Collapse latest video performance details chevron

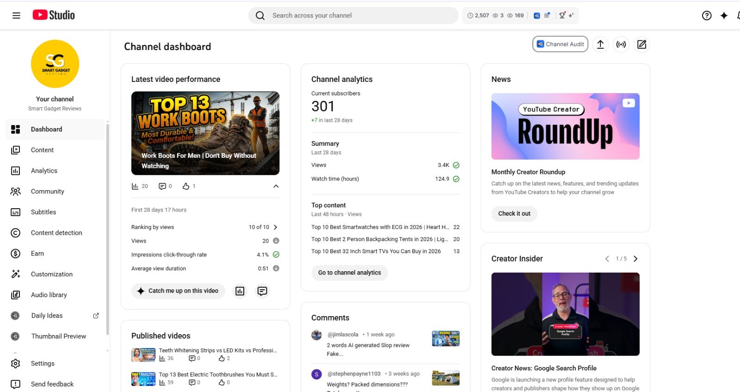pyautogui.click(x=276, y=186)
